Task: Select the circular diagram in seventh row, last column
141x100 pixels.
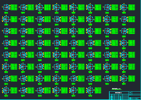Action: pyautogui.click(x=124, y=78)
